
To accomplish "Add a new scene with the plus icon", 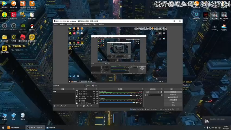I will click(55, 106).
